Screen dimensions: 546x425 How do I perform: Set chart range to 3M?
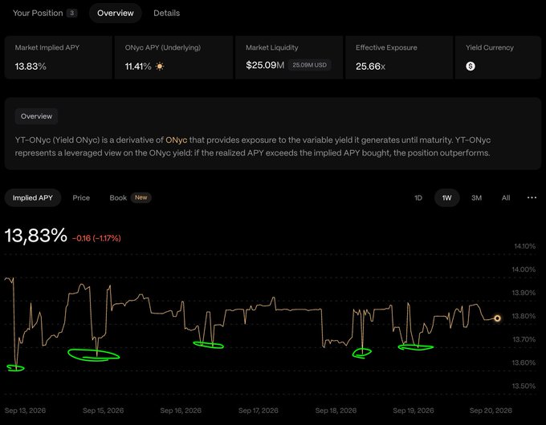(476, 198)
